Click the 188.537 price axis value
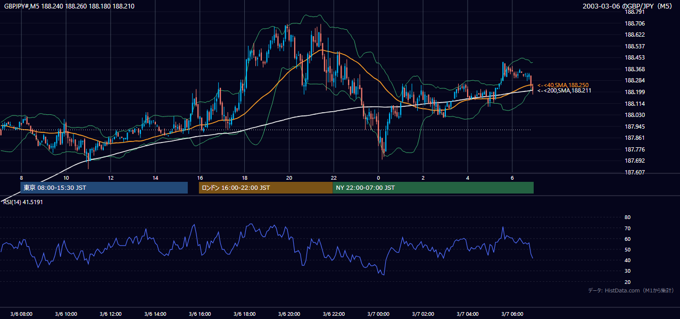 click(634, 46)
